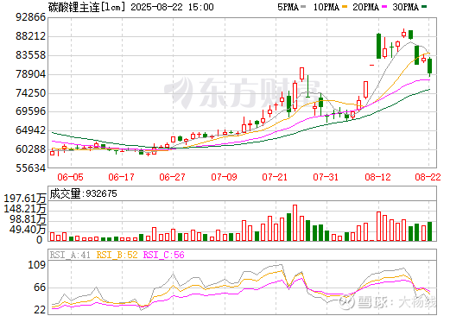Screen dimensions: 450x316
Task: Click the last green candlestick on 08-22
Action: (x=429, y=66)
